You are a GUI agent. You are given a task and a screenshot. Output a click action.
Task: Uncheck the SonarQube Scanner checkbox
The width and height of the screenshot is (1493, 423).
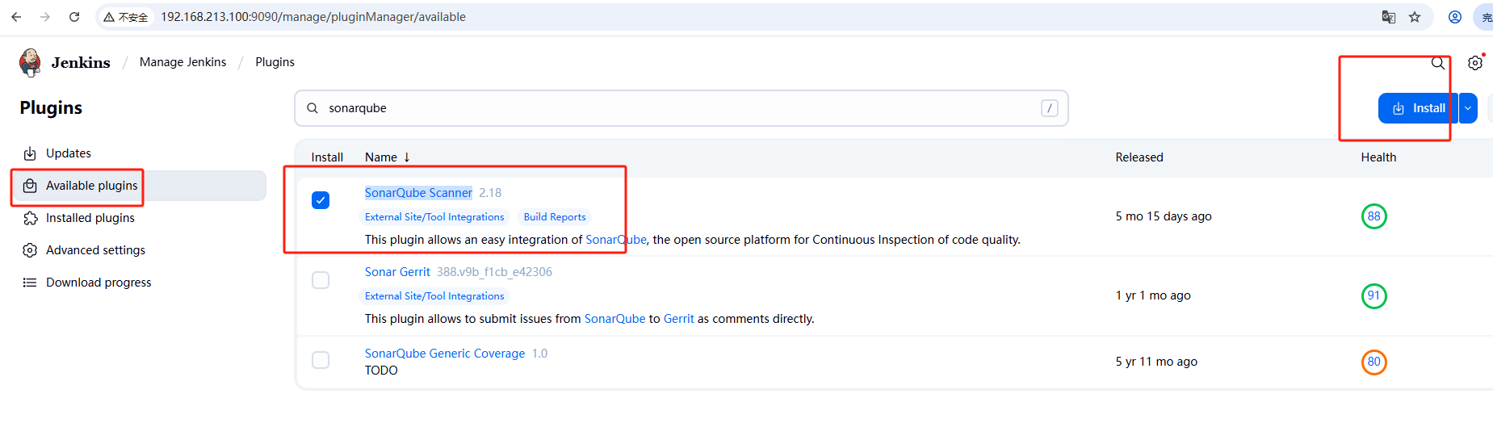click(x=321, y=200)
